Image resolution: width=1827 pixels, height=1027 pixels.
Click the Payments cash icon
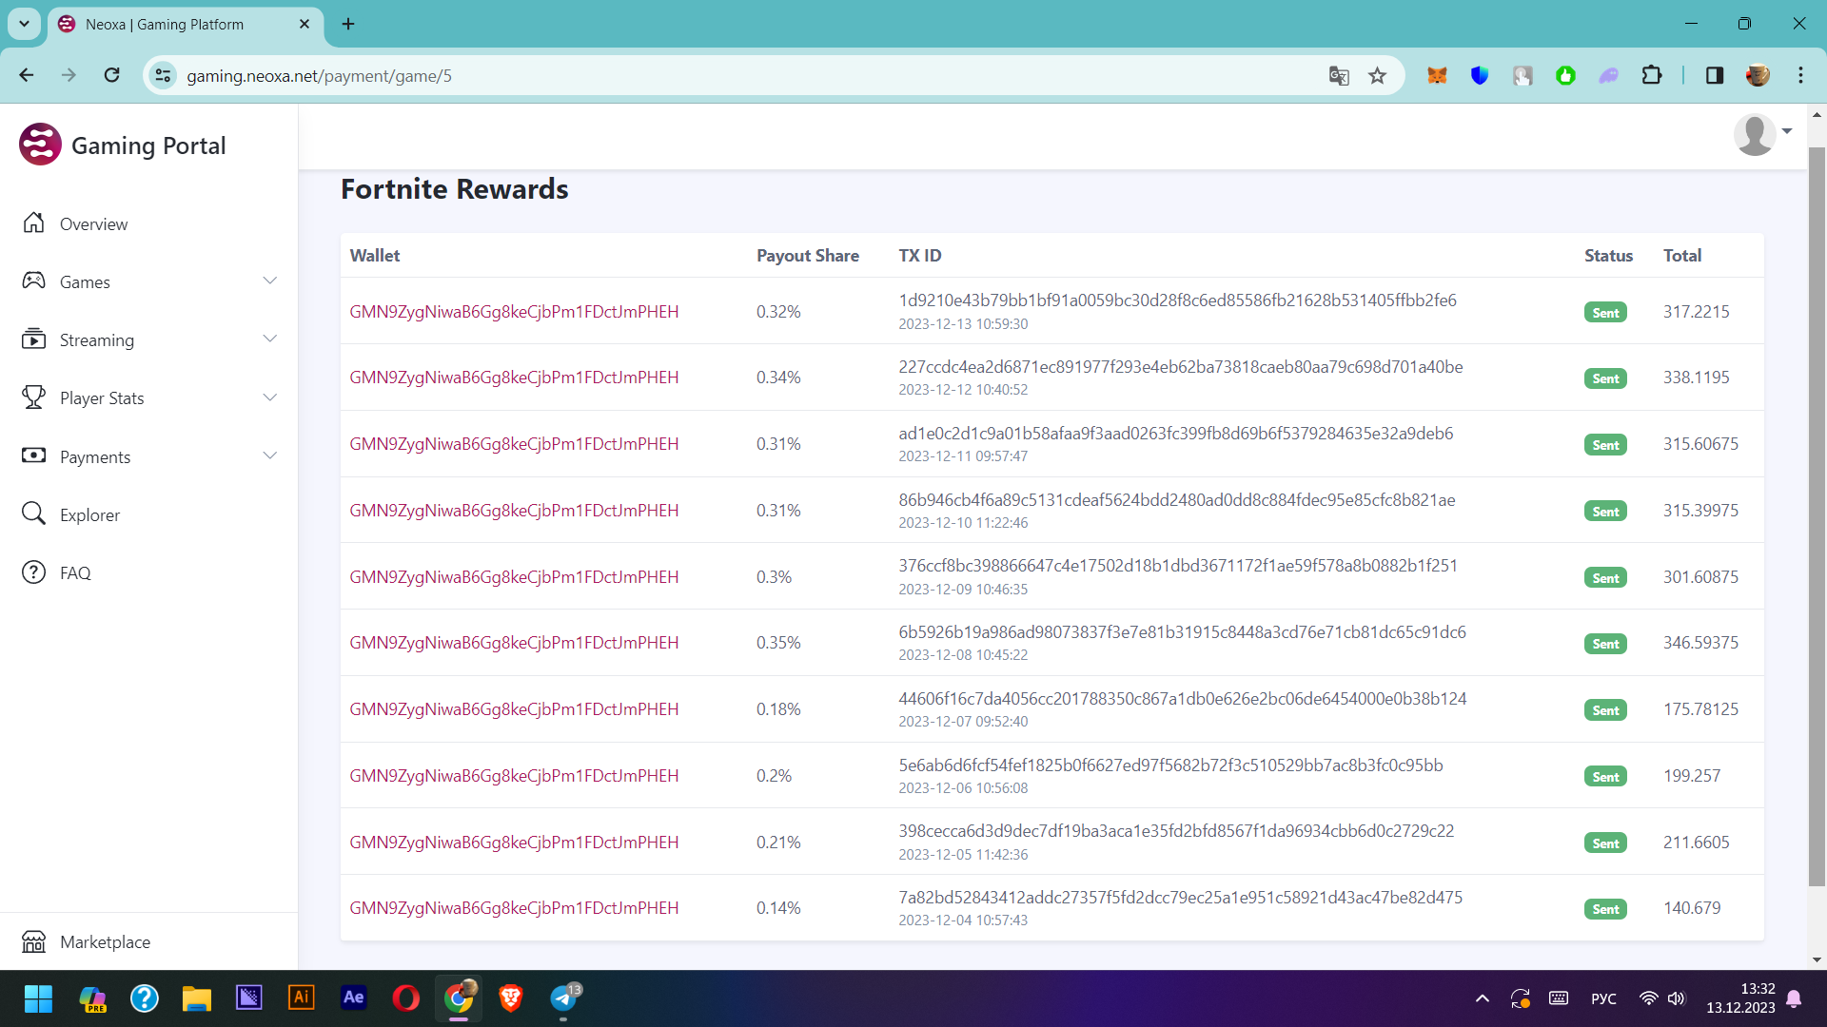[33, 455]
